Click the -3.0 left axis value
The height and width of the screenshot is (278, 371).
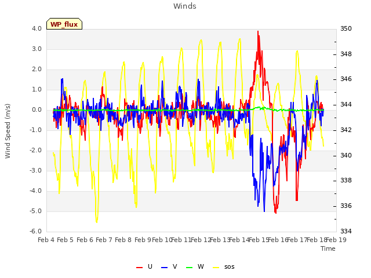click(x=35, y=171)
